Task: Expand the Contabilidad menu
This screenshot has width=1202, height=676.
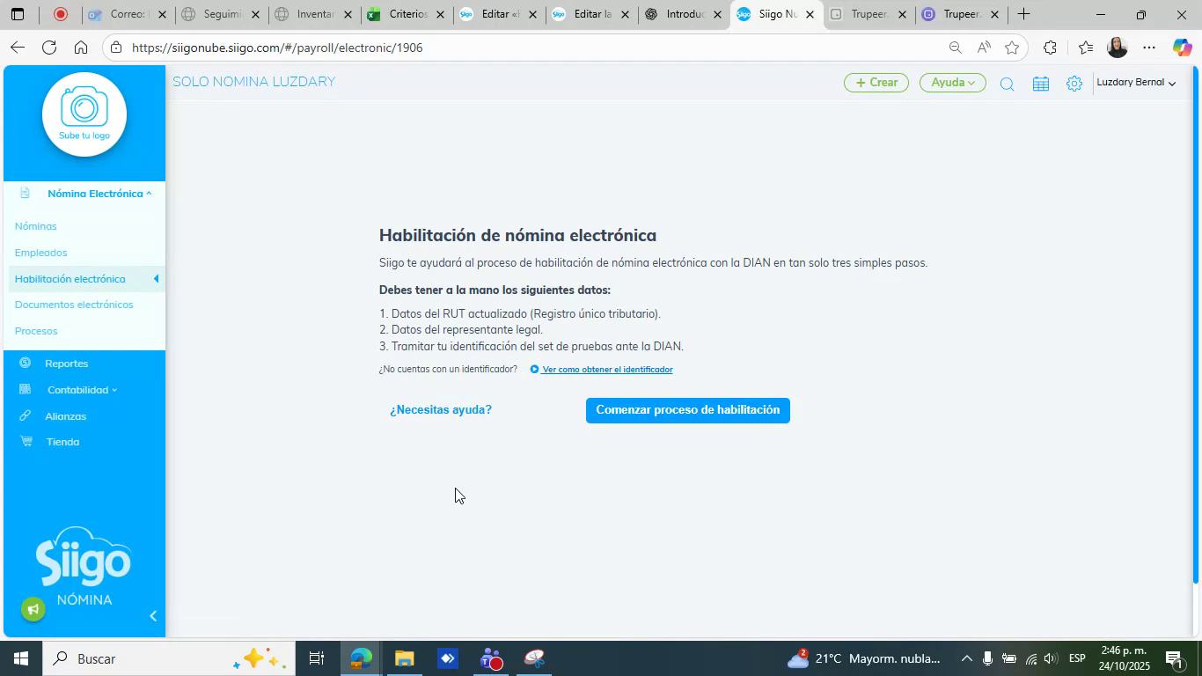Action: pos(82,389)
